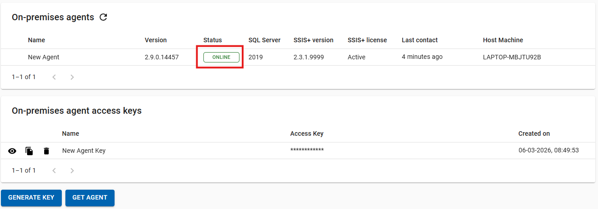
Task: Copy the New Agent Key access key
Action: [29, 151]
